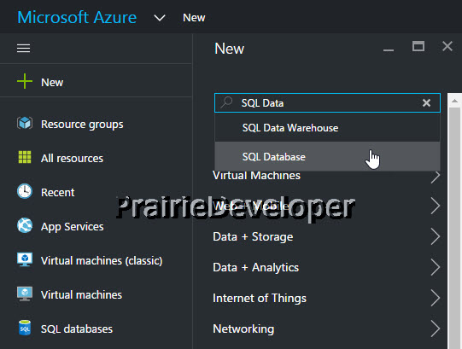The height and width of the screenshot is (349, 462).
Task: Minimize the New blade
Action: pos(389,49)
